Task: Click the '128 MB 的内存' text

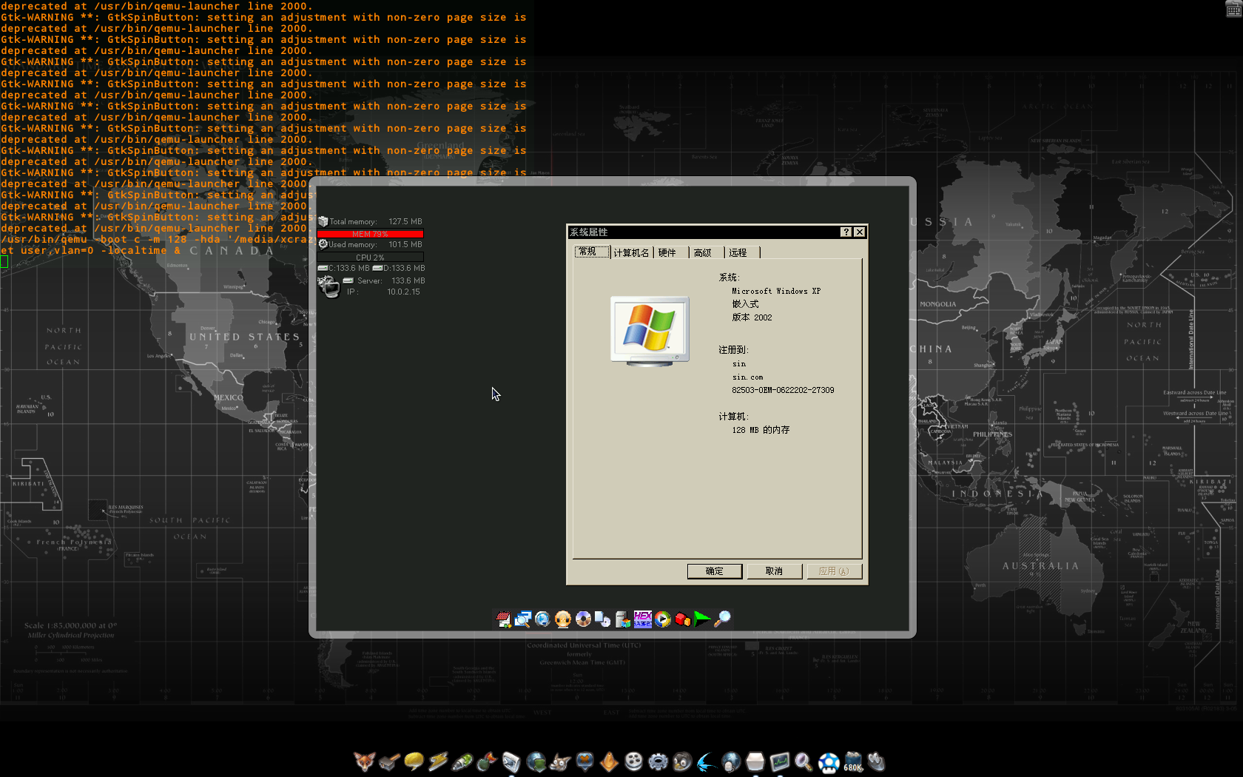Action: 761,430
